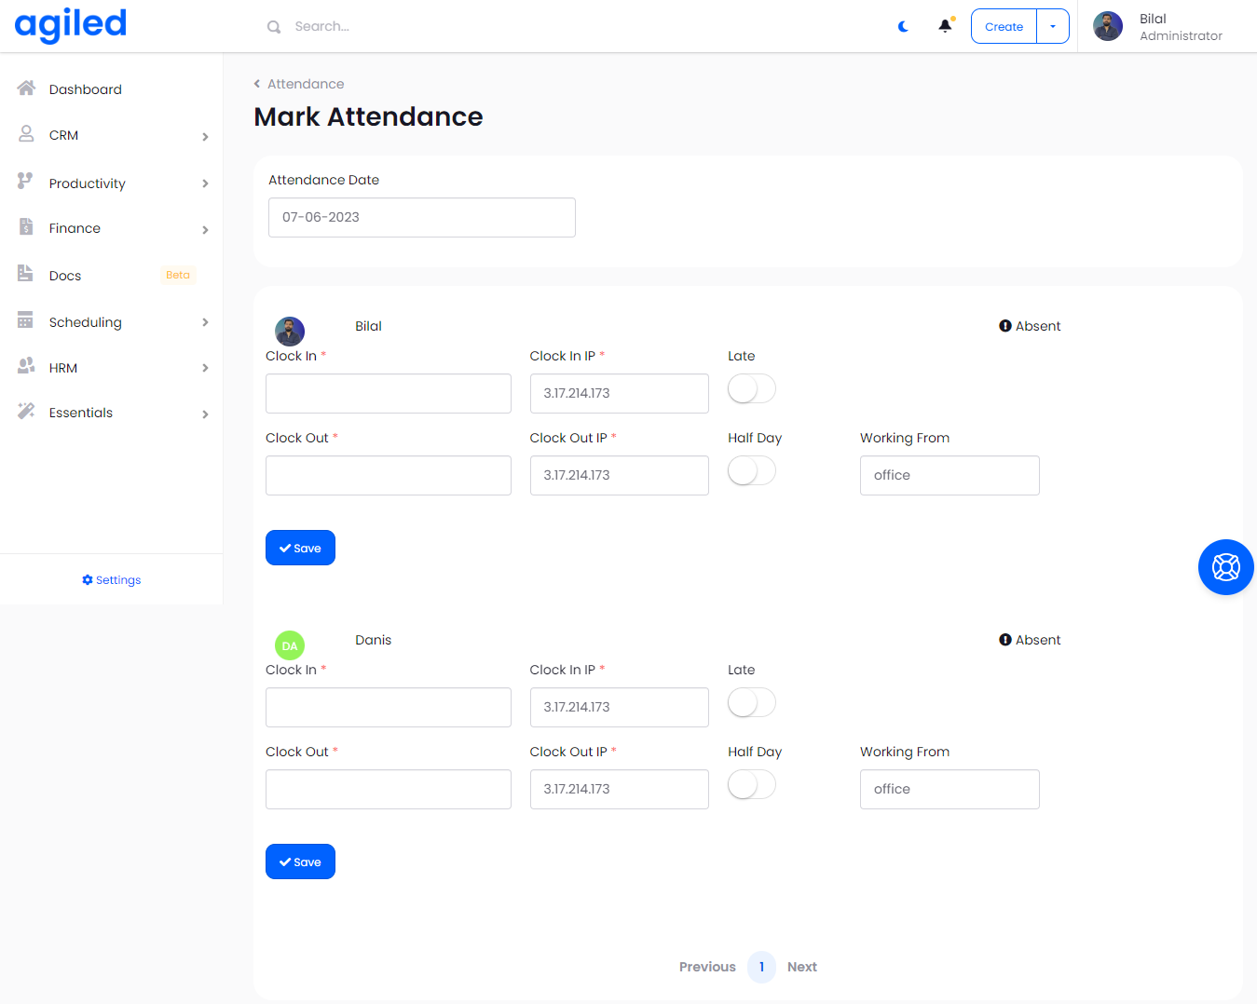Click the help lifebuoy floating icon
This screenshot has width=1257, height=1004.
[x=1225, y=567]
